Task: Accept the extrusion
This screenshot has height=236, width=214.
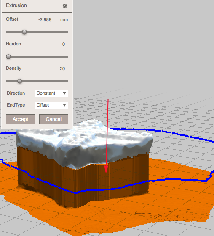Action: coord(20,119)
